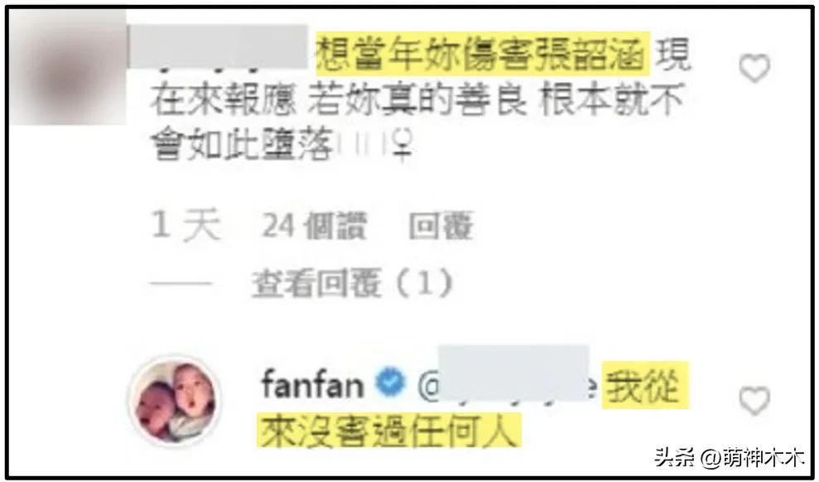Click the 头条 @萌神木木 watermark
This screenshot has height=482, width=819.
(x=730, y=459)
